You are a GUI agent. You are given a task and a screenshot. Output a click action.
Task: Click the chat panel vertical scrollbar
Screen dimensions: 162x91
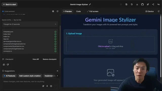coord(60,46)
